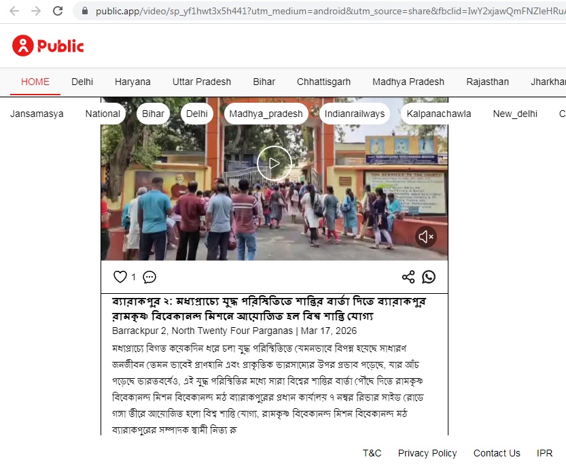The image size is (566, 468).
Task: Select the Chhattisgarh state tab
Action: pyautogui.click(x=323, y=82)
